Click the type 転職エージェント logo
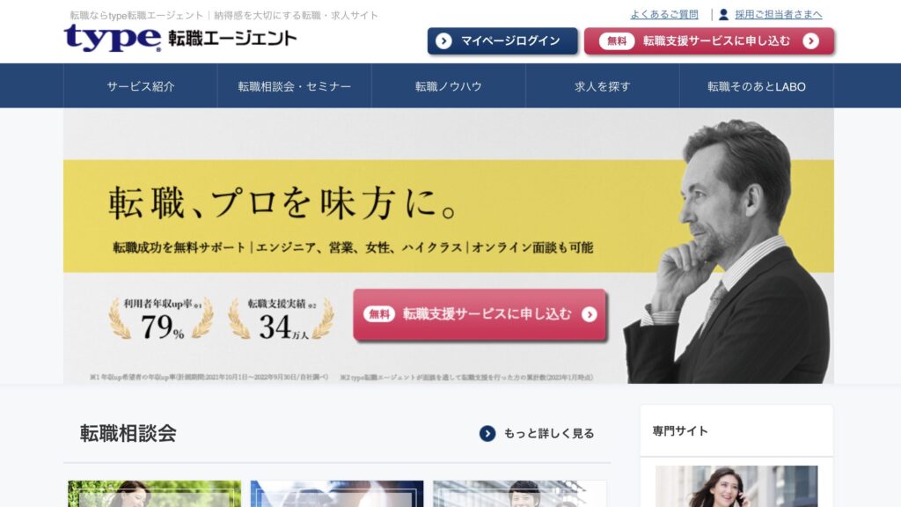The height and width of the screenshot is (507, 901). click(179, 38)
